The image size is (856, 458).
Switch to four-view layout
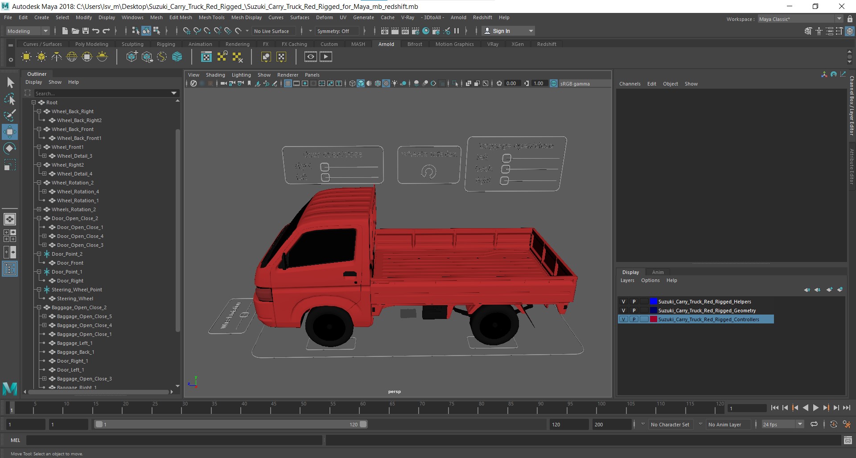pos(10,236)
